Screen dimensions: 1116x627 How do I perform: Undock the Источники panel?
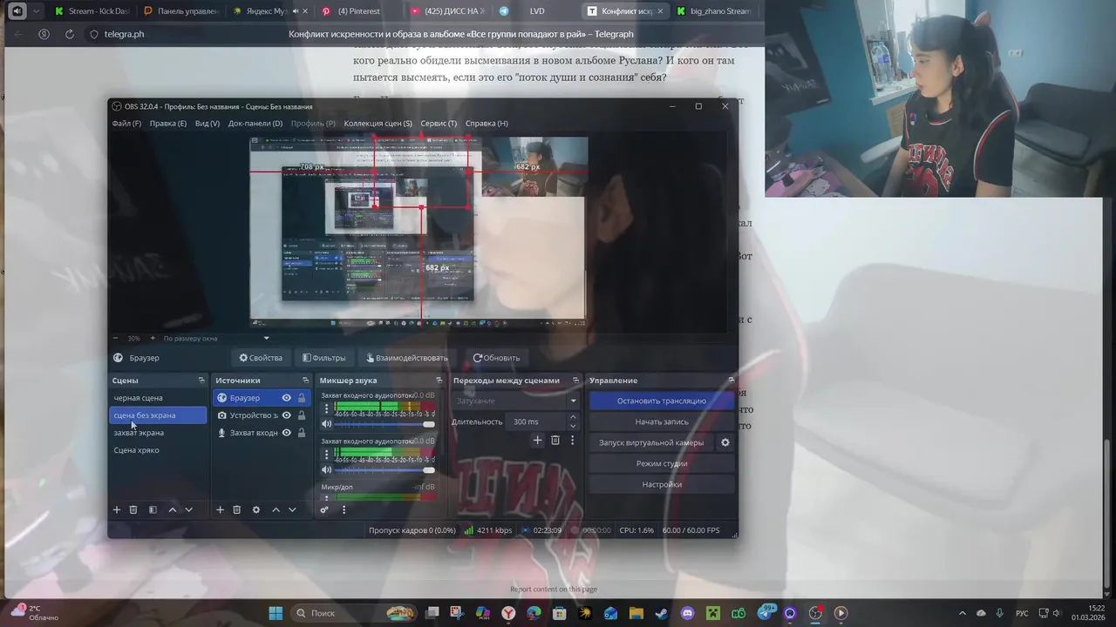pos(305,381)
